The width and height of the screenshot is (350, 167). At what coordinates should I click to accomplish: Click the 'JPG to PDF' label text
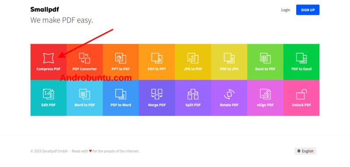[x=193, y=69]
